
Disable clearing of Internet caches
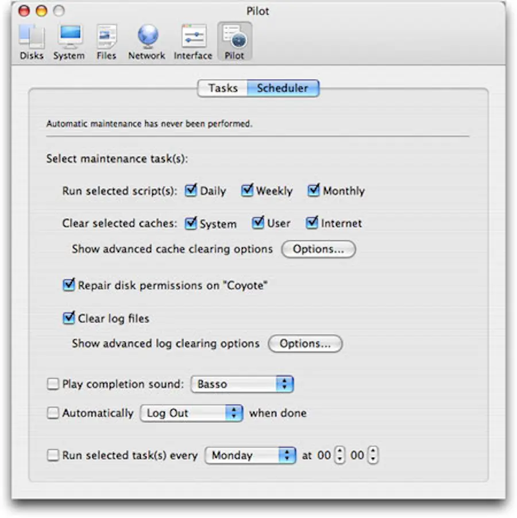pyautogui.click(x=311, y=223)
